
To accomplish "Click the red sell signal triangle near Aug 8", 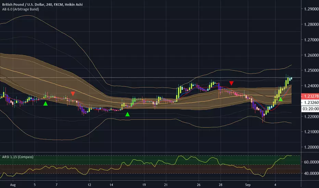I will 73,94.
